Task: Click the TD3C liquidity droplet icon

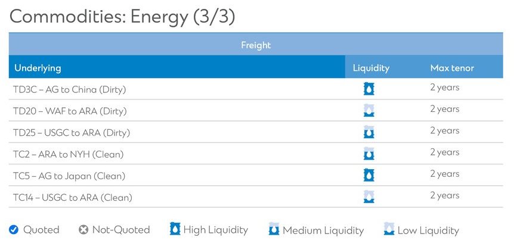Action: [369, 89]
